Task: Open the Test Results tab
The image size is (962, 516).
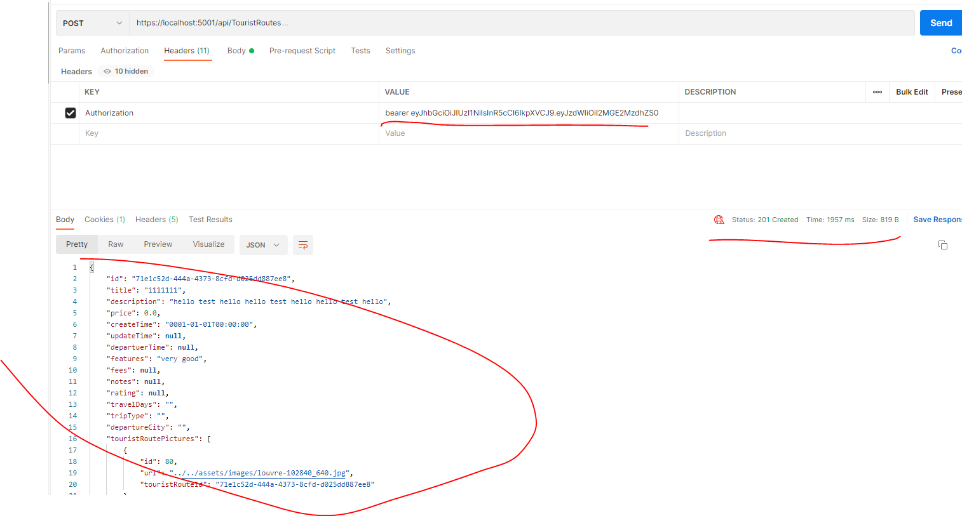Action: (210, 219)
